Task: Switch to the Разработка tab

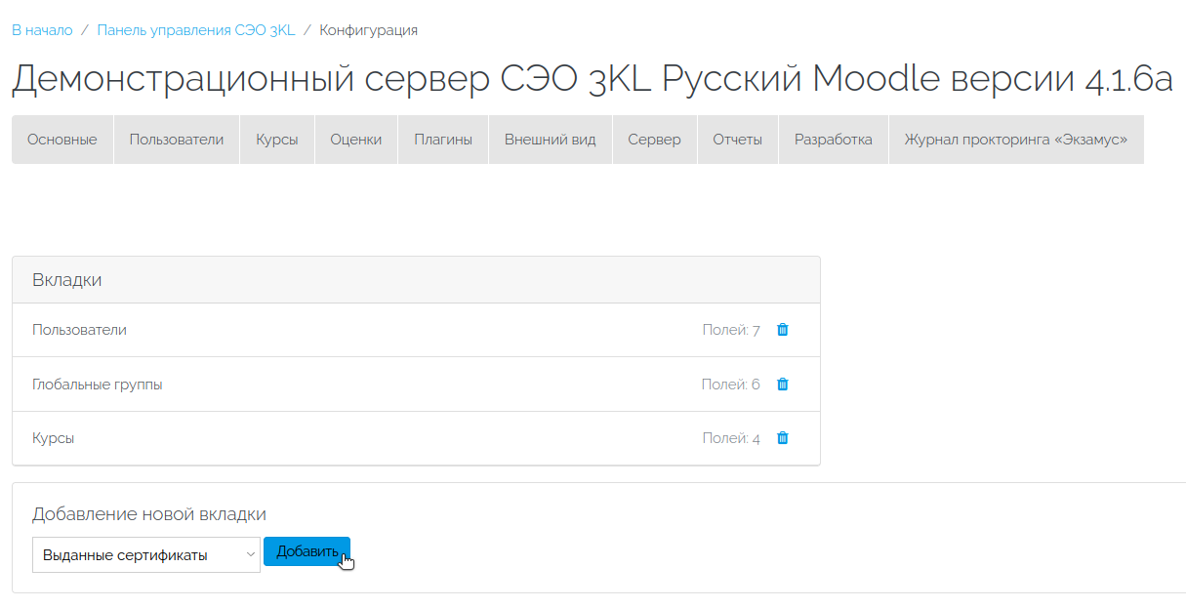Action: pyautogui.click(x=833, y=140)
